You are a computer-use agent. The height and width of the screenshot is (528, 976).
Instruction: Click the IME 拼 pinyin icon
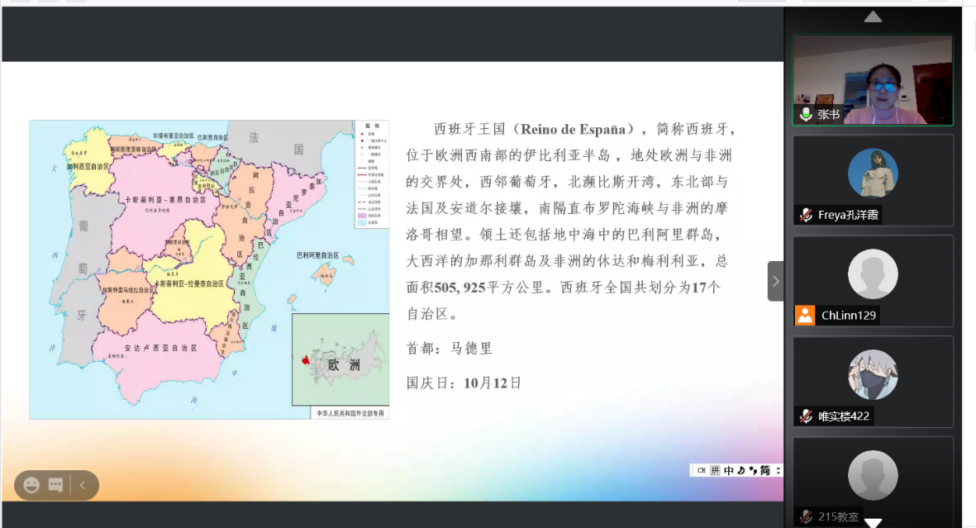(715, 470)
